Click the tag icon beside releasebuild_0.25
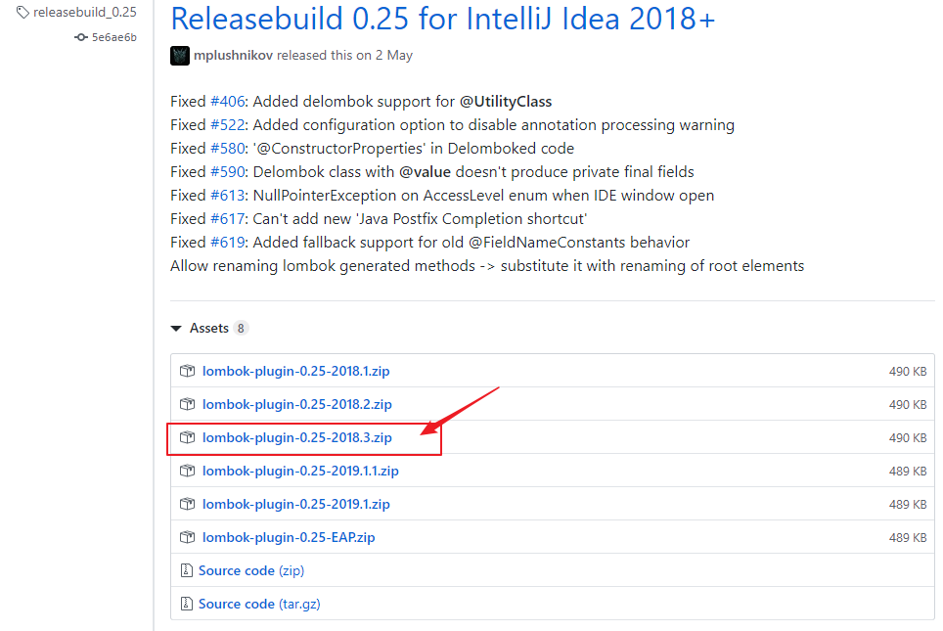This screenshot has width=943, height=631. 22,12
